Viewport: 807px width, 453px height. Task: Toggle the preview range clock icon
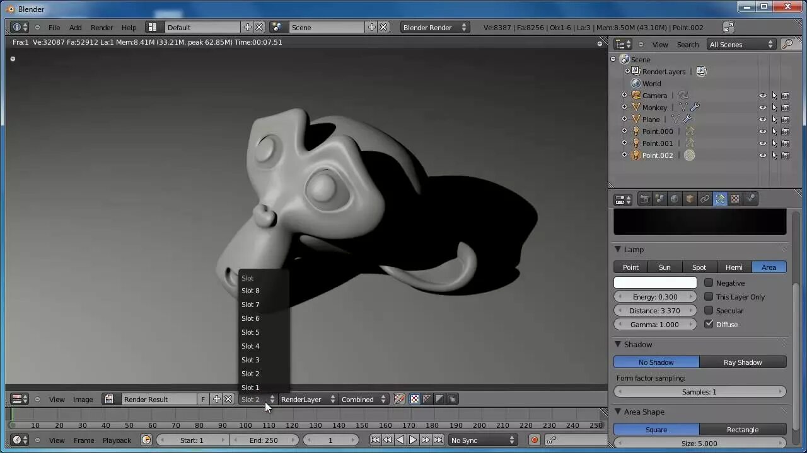(146, 440)
